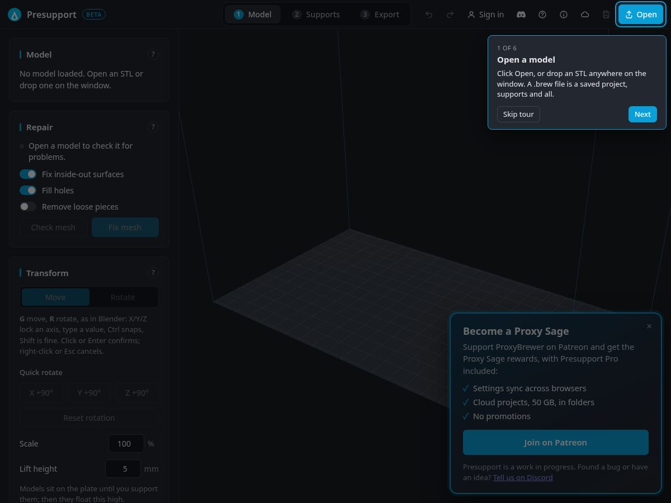The width and height of the screenshot is (671, 503).
Task: Open the info circle icon in toolbar
Action: pos(564,15)
